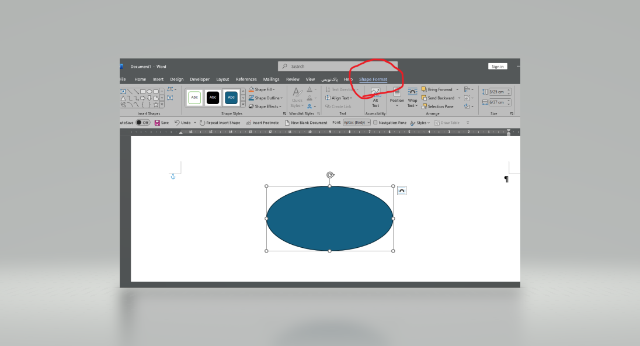Switch to the Shape Format ribbon tab

[x=372, y=79]
